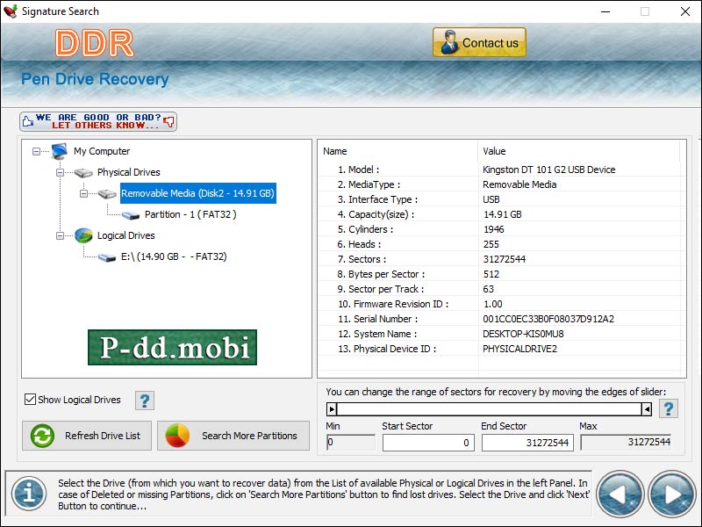This screenshot has width=702, height=527.
Task: Click inside the Start Sector field
Action: [428, 442]
